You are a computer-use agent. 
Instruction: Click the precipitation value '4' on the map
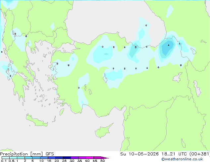(x=169, y=45)
